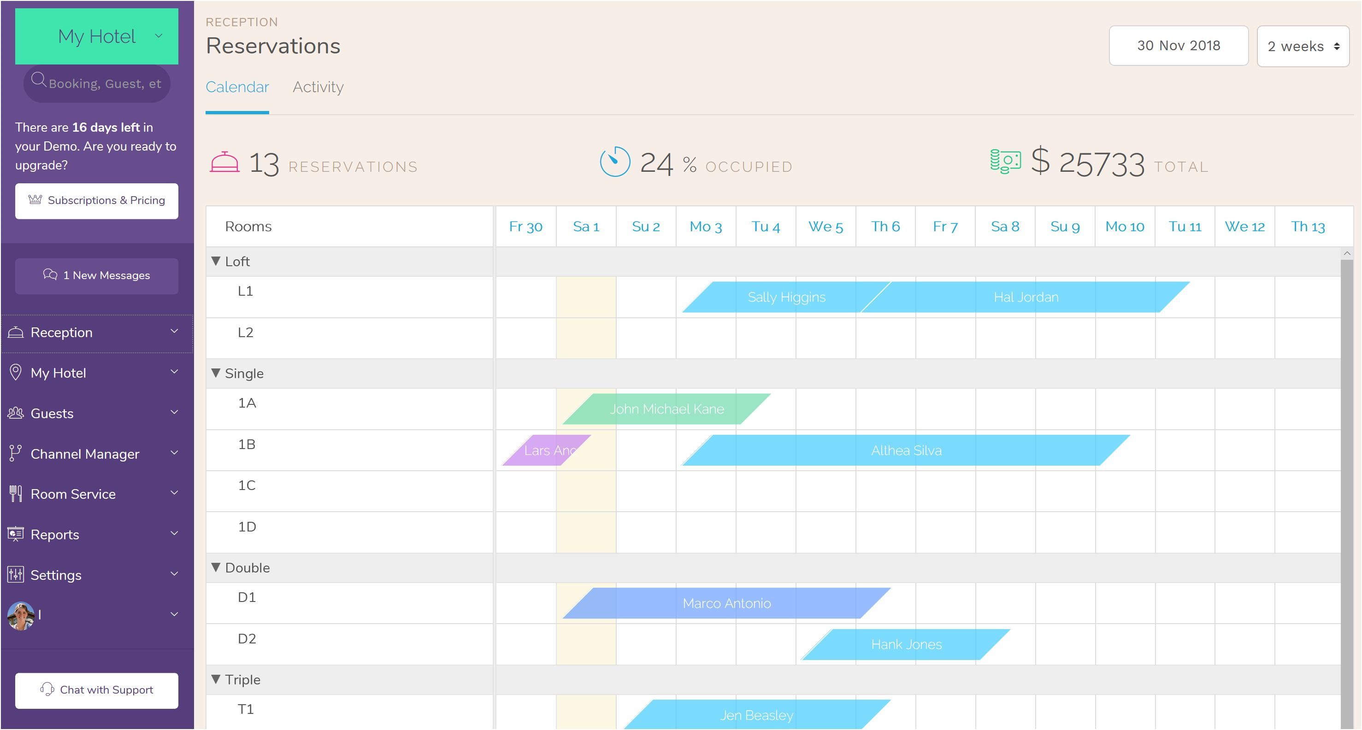Select the Calendar tab
This screenshot has width=1362, height=730.
coord(237,88)
